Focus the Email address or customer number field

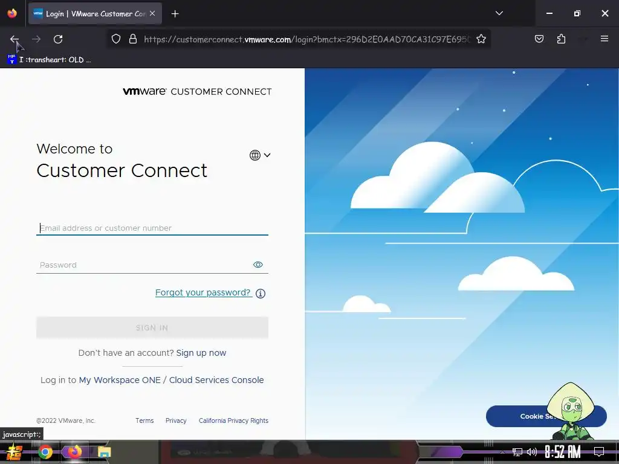152,228
